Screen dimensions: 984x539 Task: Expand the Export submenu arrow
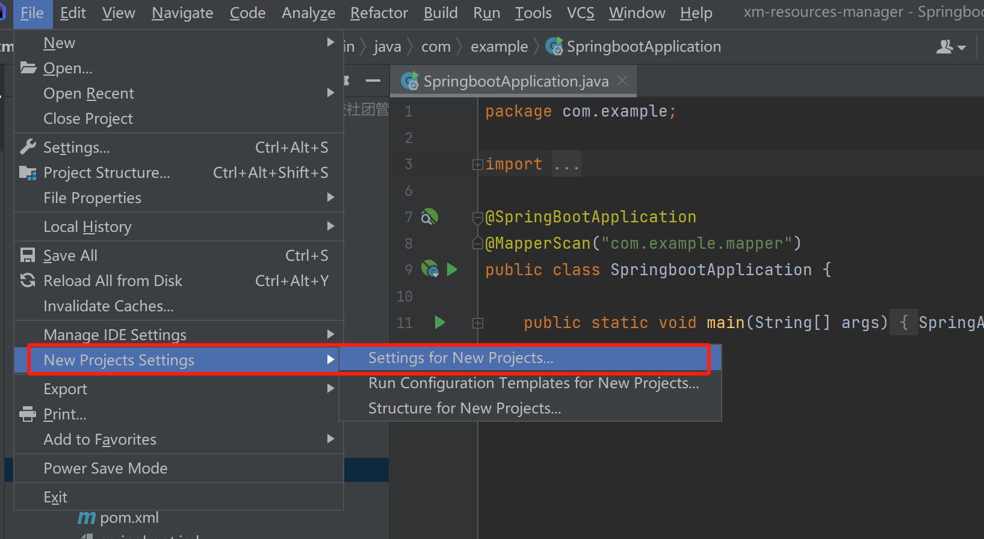pyautogui.click(x=330, y=389)
